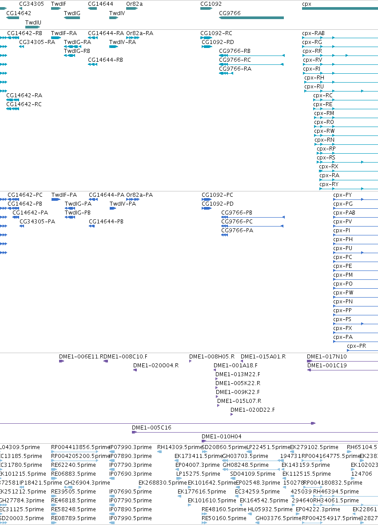The height and width of the screenshot is (525, 378).
Task: Click the Or82a-RA transcript label
Action: click(139, 33)
